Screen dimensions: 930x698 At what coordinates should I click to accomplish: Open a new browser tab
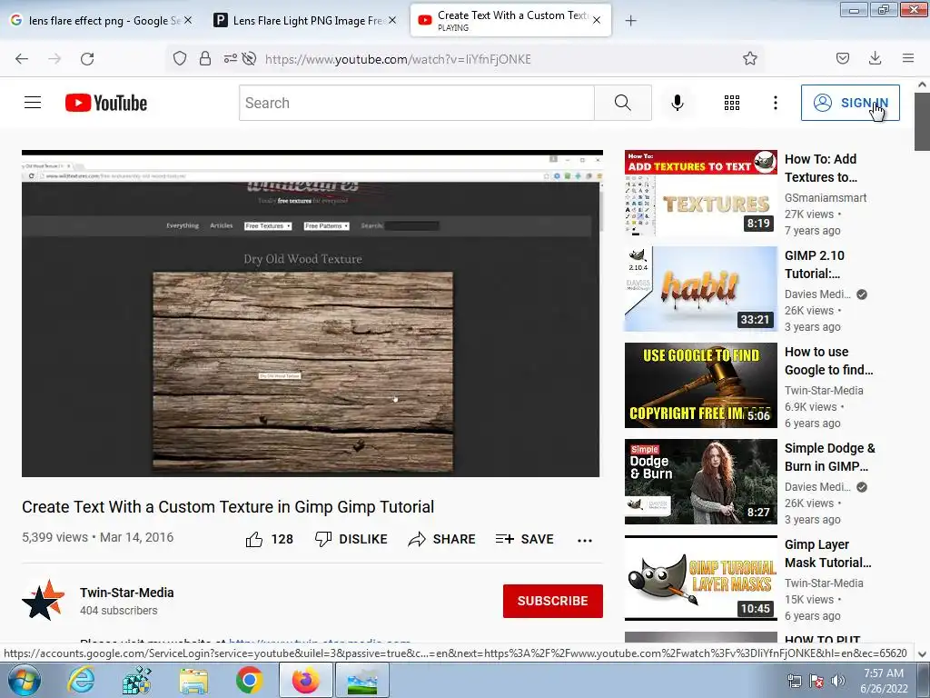click(x=630, y=21)
